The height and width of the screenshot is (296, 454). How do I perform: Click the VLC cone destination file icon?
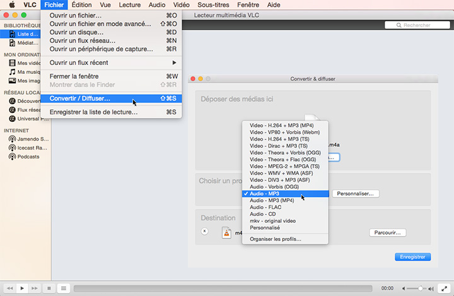[x=226, y=232]
